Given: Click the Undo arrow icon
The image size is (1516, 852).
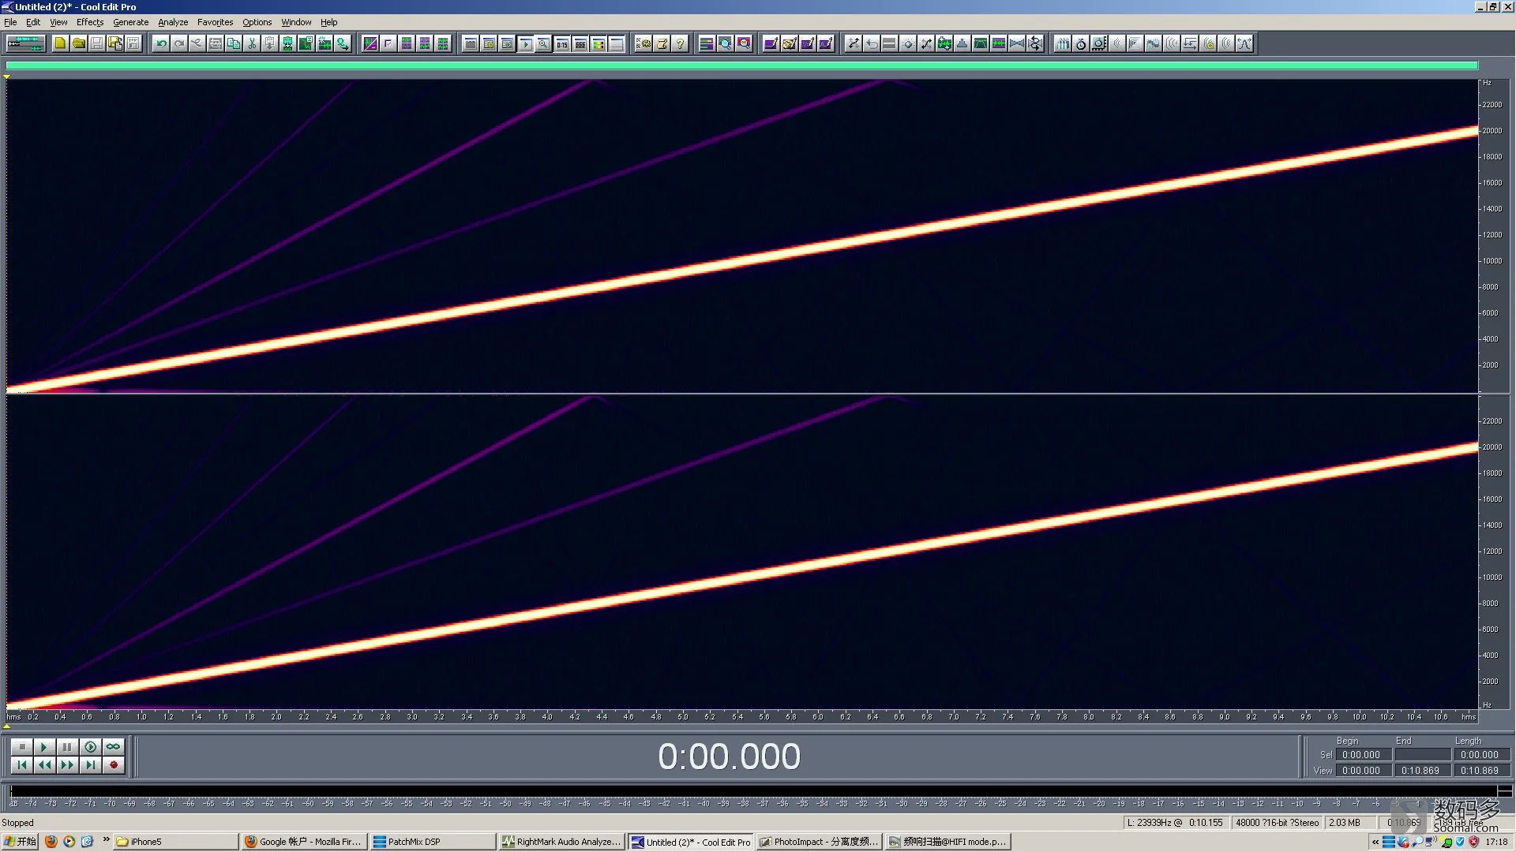Looking at the screenshot, I should (x=161, y=43).
